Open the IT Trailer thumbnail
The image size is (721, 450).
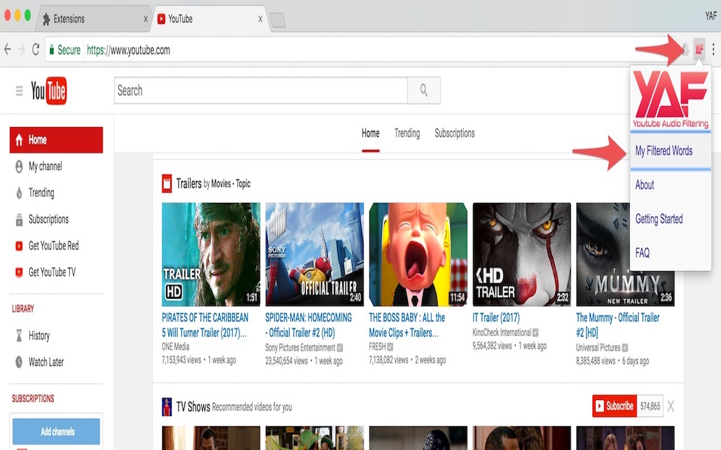[522, 254]
